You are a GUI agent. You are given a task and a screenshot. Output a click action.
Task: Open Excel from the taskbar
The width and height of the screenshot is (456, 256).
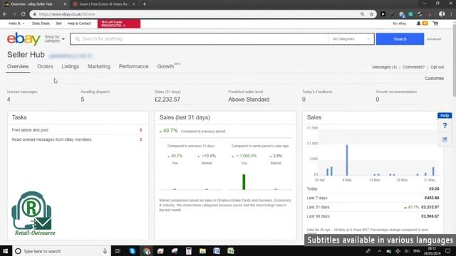[x=231, y=251]
